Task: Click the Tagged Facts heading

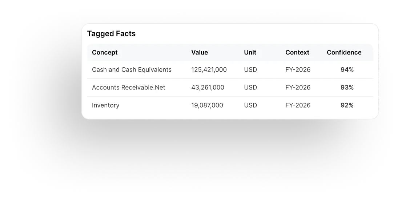Action: (111, 33)
